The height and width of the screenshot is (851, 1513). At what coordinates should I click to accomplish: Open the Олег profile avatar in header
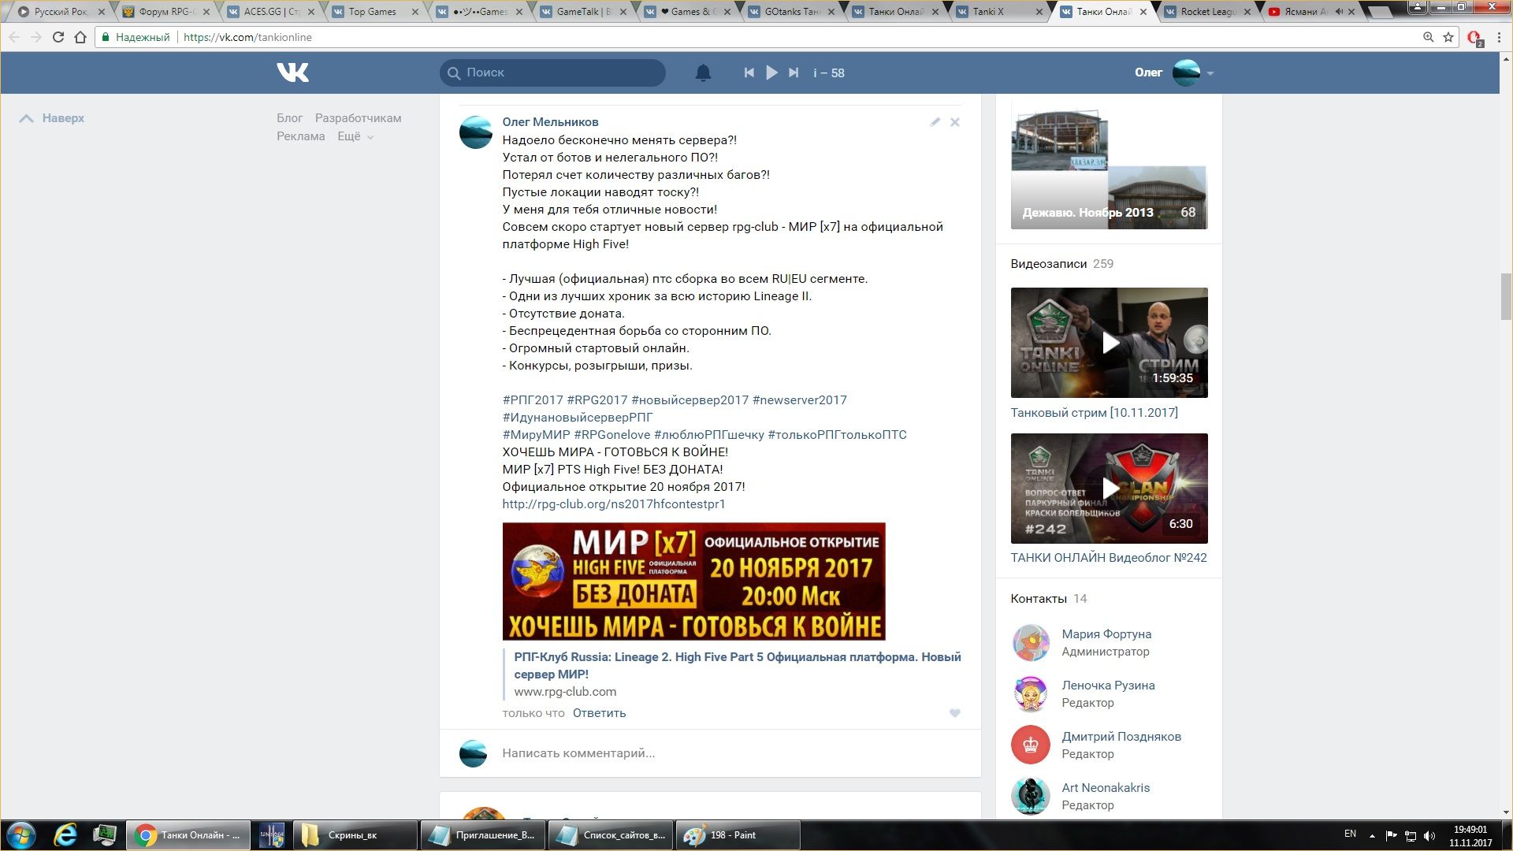(x=1186, y=72)
